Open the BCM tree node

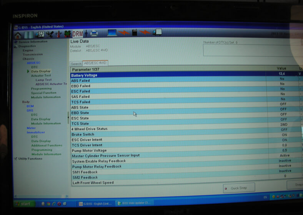click(x=30, y=106)
